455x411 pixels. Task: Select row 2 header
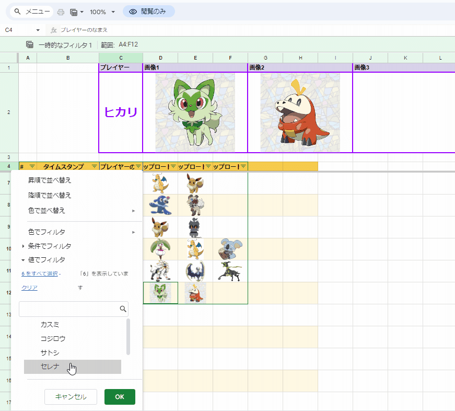tap(9, 112)
